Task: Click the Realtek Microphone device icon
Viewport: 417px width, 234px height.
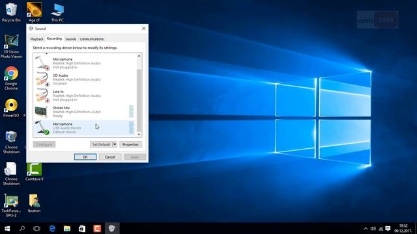Action: 42,63
